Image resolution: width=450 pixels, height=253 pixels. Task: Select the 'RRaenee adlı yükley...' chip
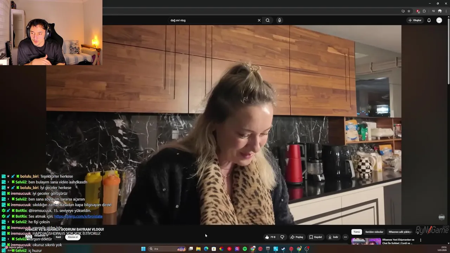tap(400, 232)
